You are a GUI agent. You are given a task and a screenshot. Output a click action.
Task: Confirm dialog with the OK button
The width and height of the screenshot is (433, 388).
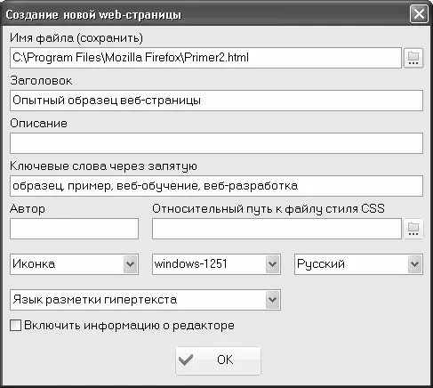coord(218,360)
